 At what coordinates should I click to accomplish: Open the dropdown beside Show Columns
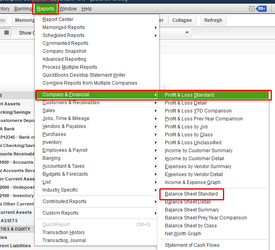pos(187,33)
